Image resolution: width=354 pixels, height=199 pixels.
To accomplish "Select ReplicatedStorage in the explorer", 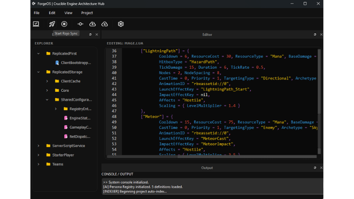I will click(67, 72).
